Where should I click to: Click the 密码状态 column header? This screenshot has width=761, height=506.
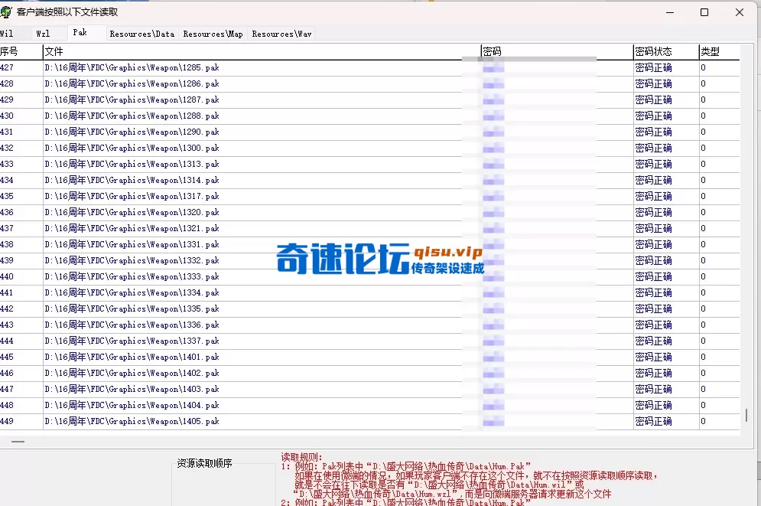[x=666, y=51]
